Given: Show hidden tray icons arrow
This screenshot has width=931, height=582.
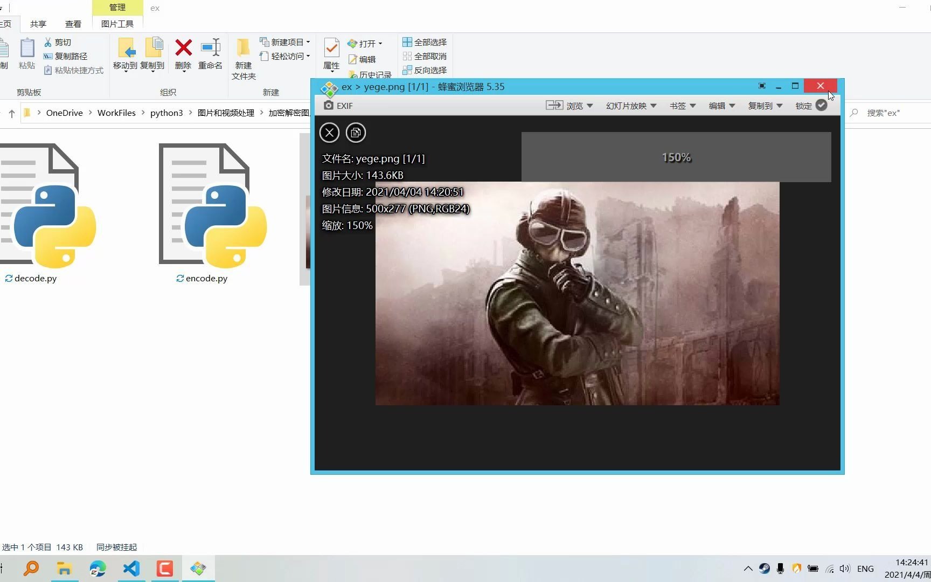Looking at the screenshot, I should coord(748,569).
